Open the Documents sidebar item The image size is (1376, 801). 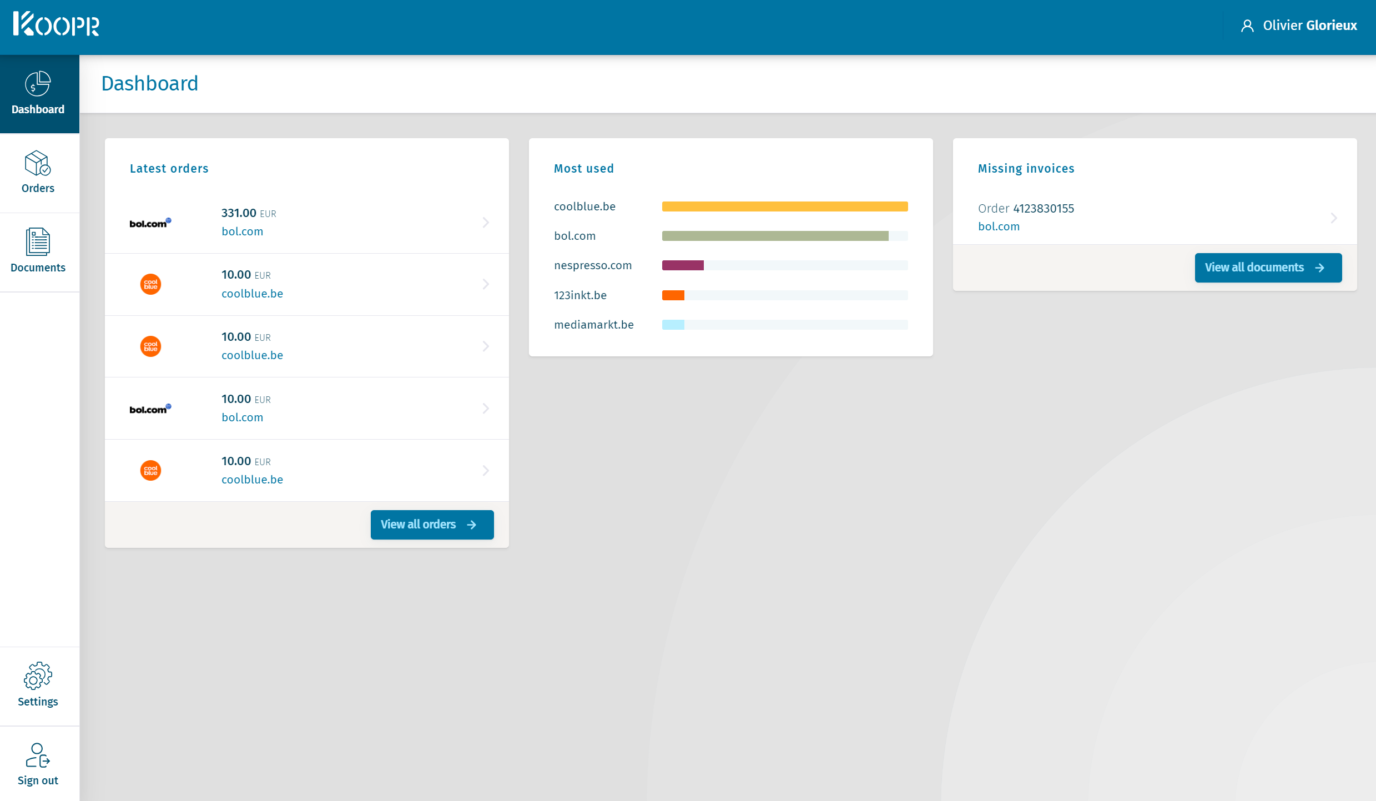point(38,252)
